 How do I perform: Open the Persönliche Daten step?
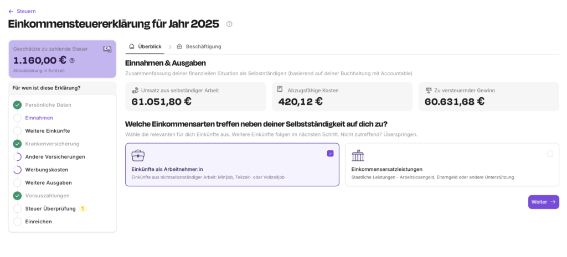pyautogui.click(x=48, y=105)
